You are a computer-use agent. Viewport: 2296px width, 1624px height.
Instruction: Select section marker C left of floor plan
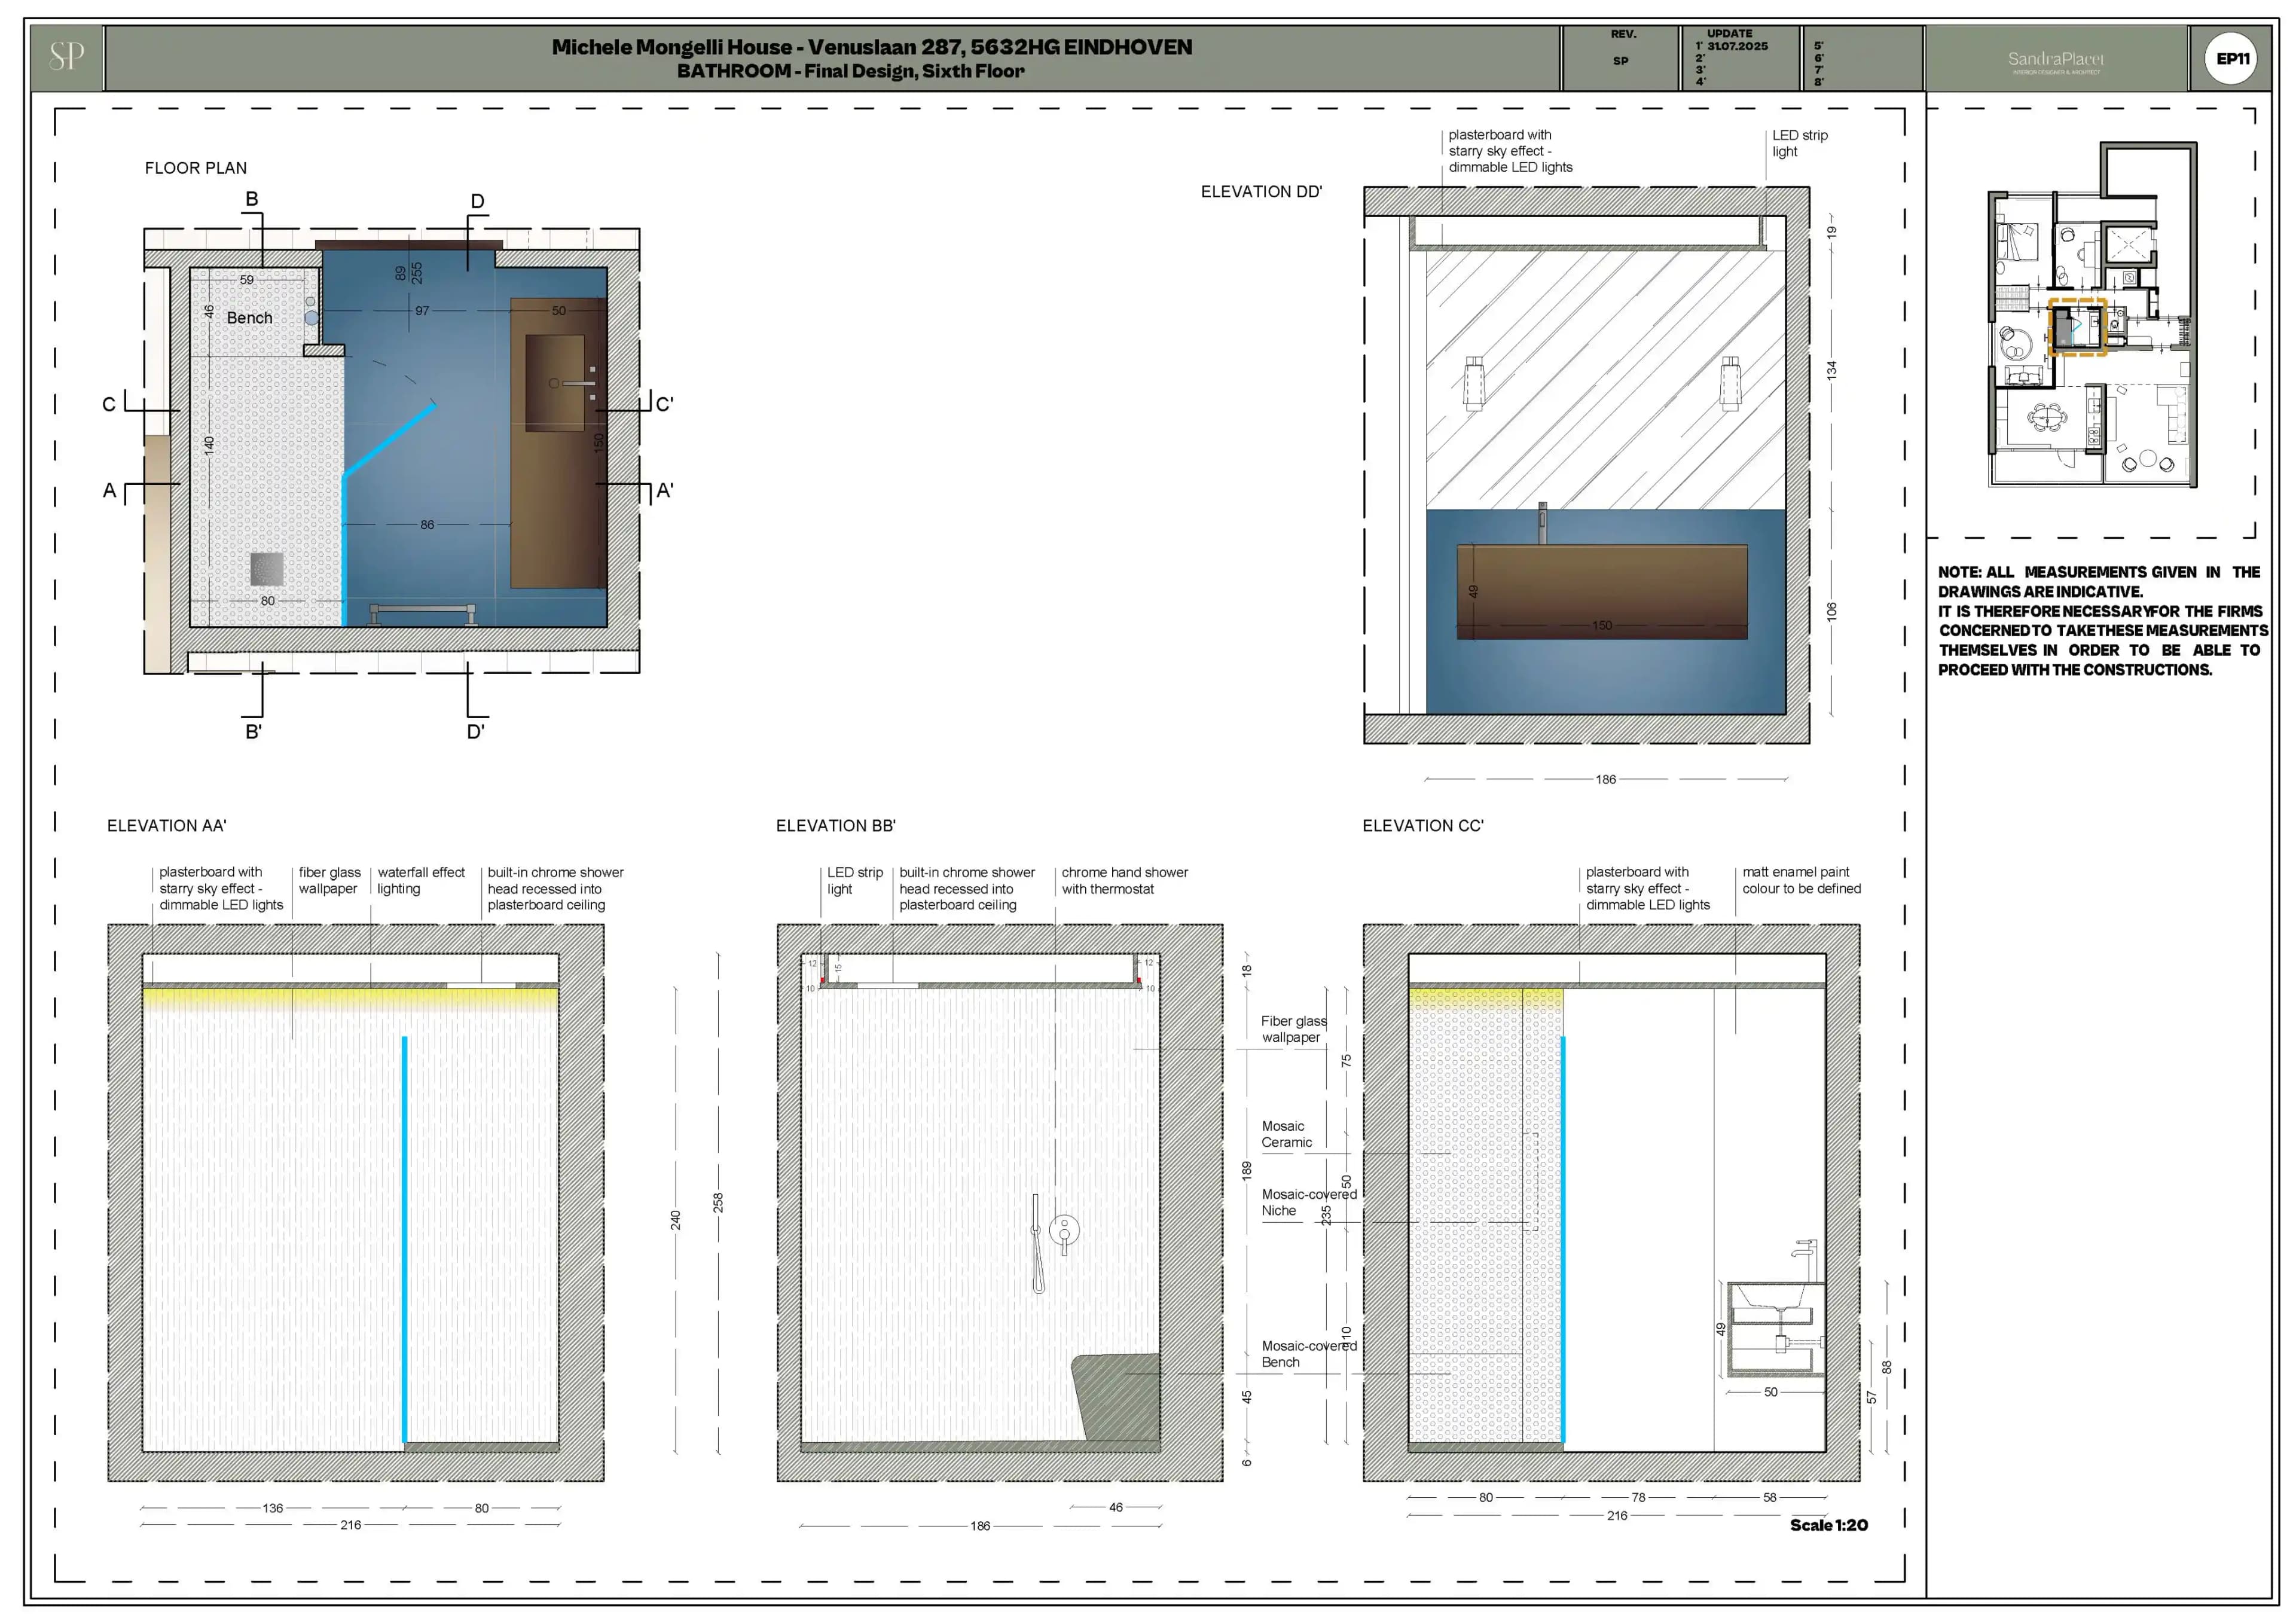point(109,404)
